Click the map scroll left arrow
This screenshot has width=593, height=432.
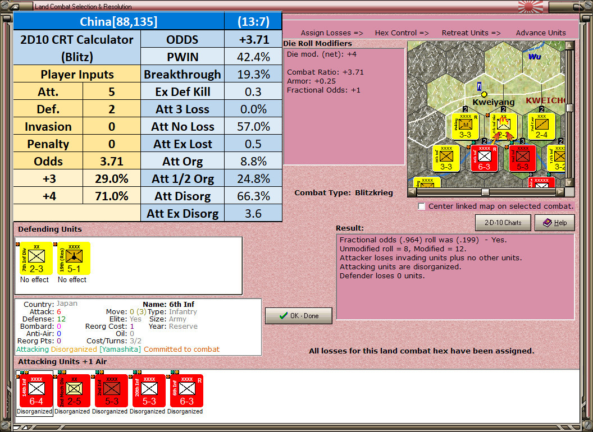coord(413,192)
